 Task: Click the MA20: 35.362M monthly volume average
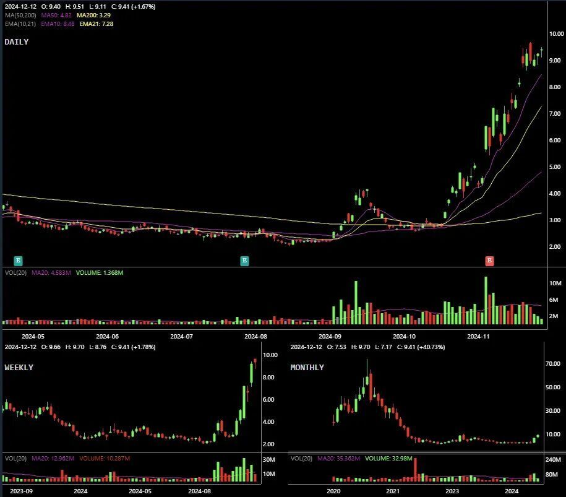pos(338,459)
